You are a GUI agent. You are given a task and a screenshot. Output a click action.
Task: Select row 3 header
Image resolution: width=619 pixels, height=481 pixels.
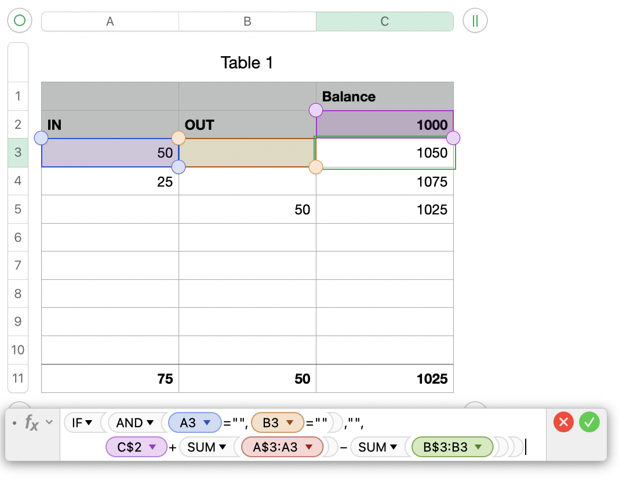pyautogui.click(x=17, y=153)
